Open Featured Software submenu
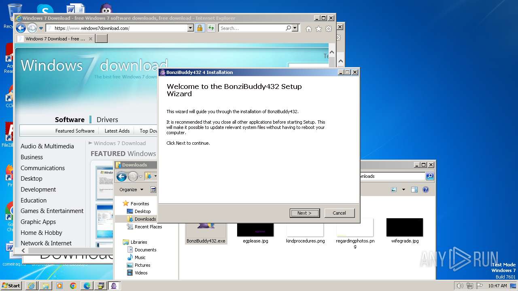518x291 pixels. (x=75, y=131)
